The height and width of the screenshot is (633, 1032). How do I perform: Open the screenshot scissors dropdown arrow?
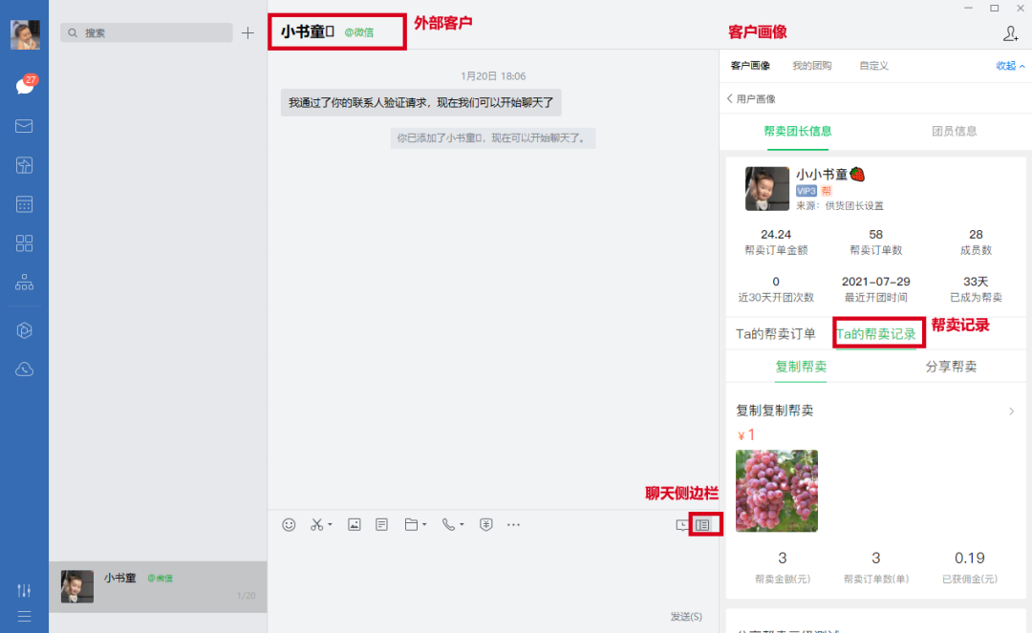click(330, 525)
